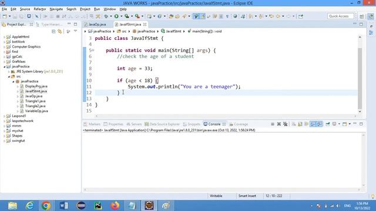Click the New wizard icon in toolbar
This screenshot has width=376, height=211.
(x=5, y=16)
